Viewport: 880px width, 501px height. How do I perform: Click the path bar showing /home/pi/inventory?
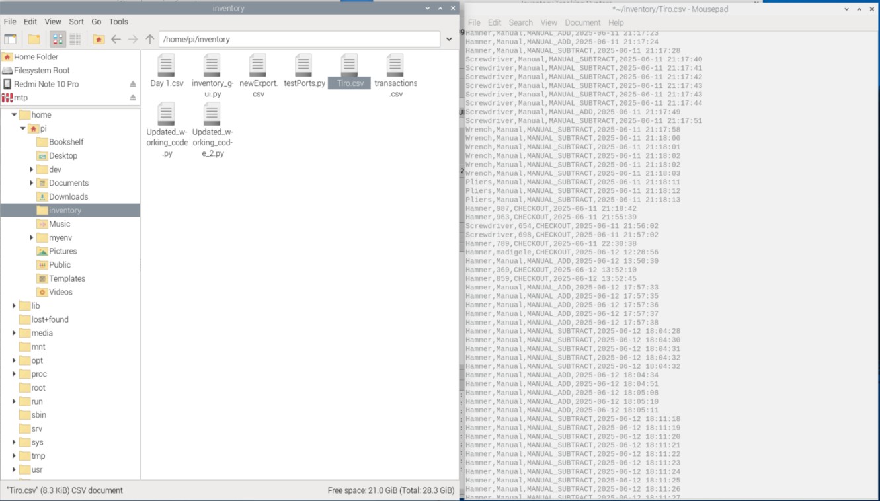(x=300, y=39)
